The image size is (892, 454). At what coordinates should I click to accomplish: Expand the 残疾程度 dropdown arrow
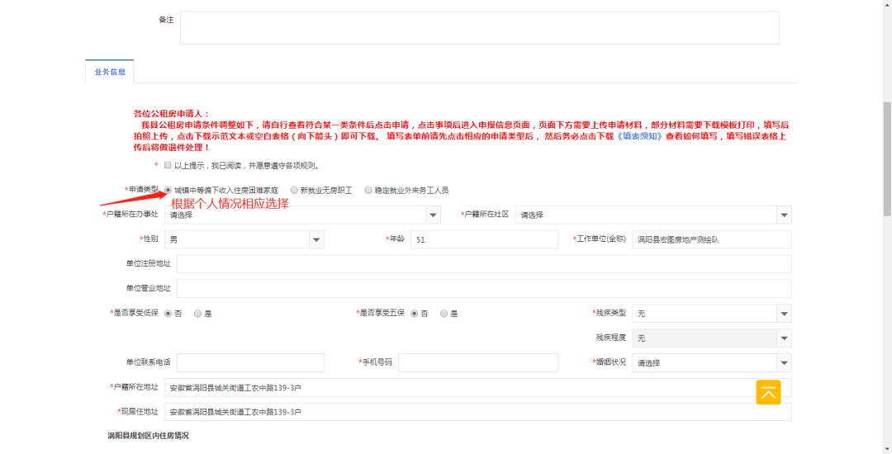click(x=785, y=338)
